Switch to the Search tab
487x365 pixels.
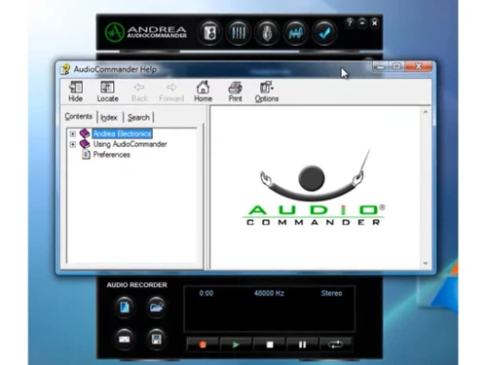pos(138,118)
